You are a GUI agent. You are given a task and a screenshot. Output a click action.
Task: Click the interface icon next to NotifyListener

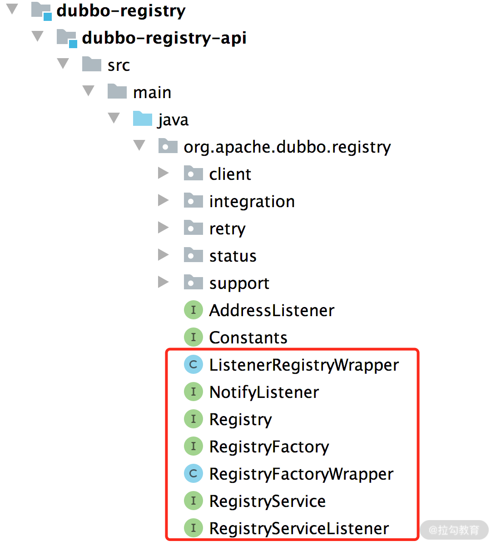(193, 392)
